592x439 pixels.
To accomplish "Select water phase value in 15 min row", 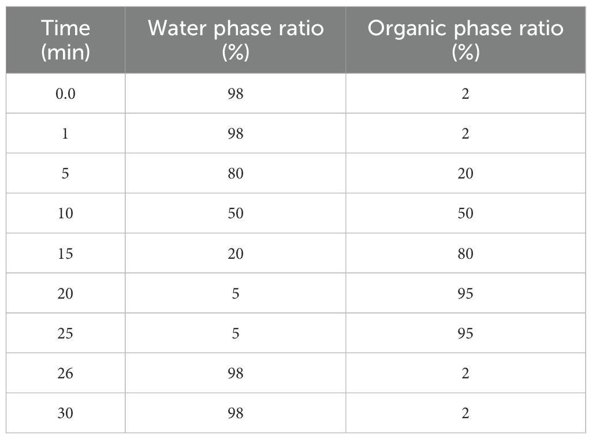I will tap(235, 254).
